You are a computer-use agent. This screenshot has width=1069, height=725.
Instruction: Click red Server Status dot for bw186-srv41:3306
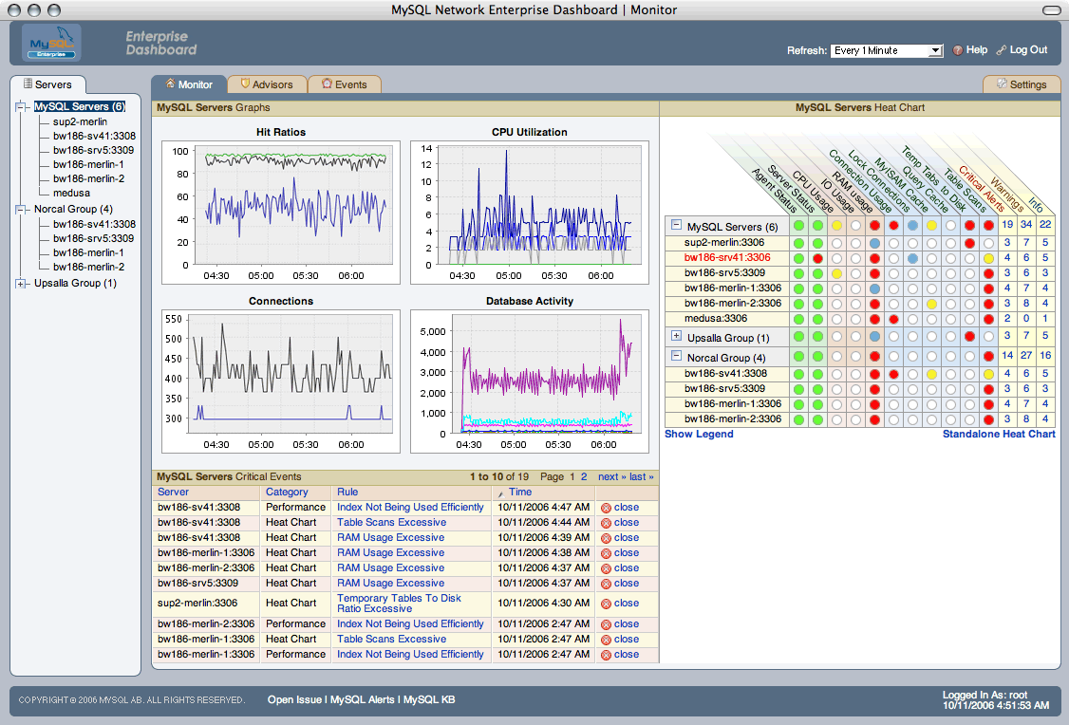[x=817, y=258]
